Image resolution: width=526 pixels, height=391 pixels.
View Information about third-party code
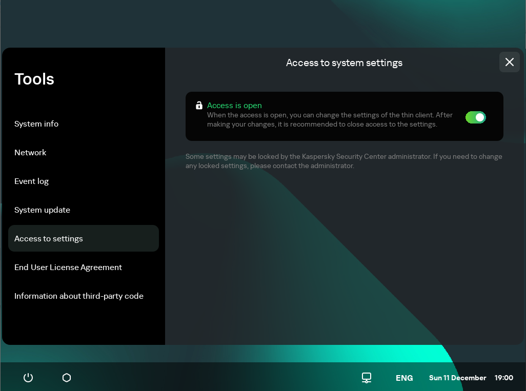(79, 296)
